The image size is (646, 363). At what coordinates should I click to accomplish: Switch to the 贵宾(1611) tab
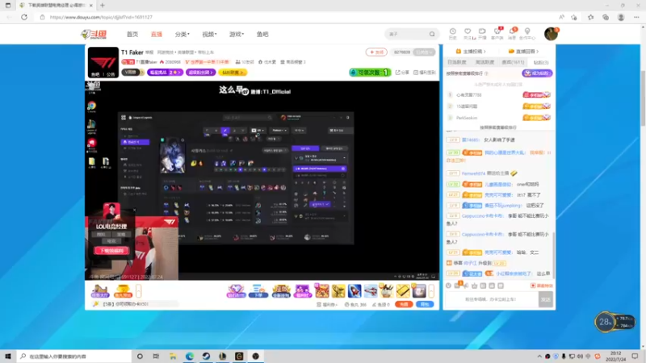[x=513, y=62]
